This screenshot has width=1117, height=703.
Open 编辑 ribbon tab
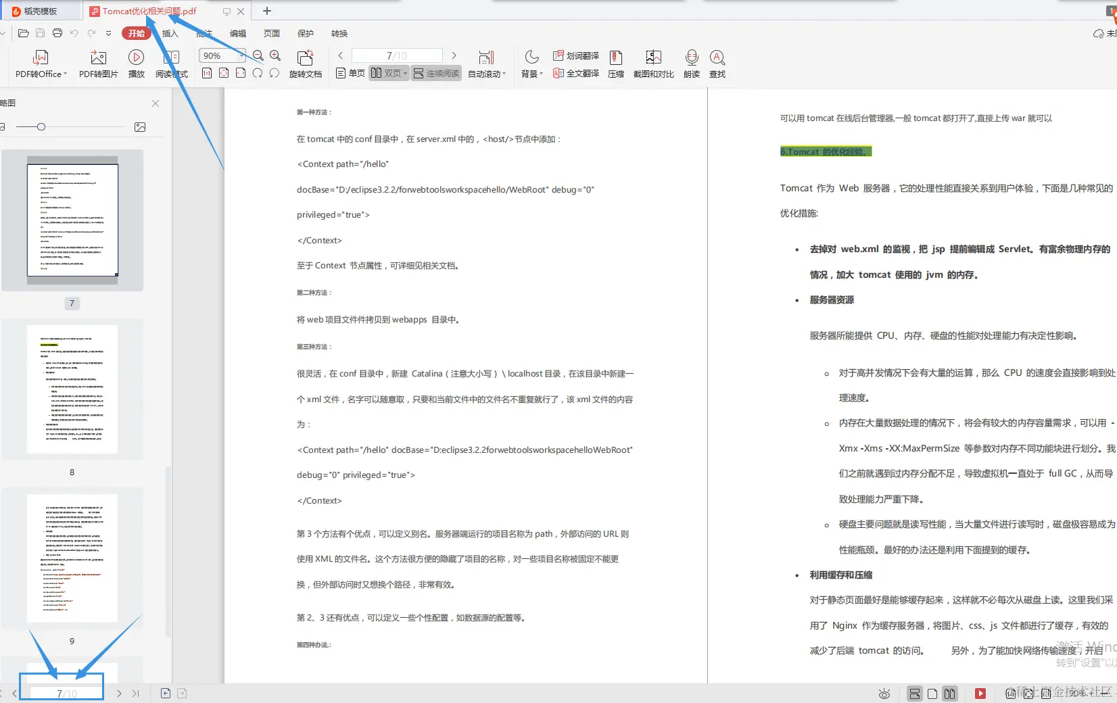[238, 33]
